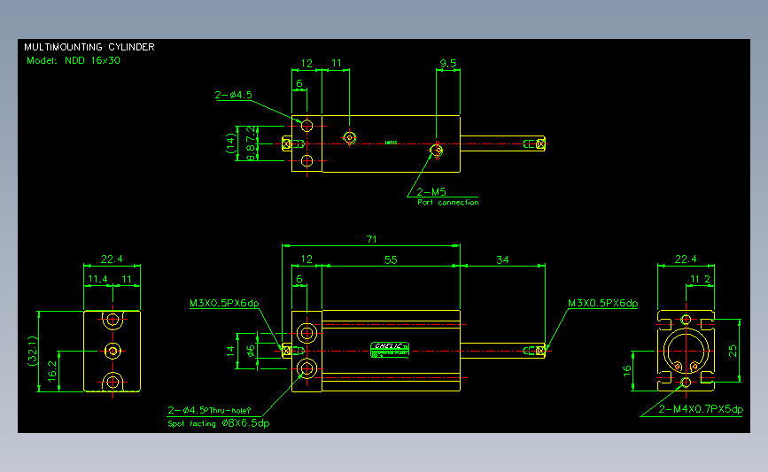
Task: Select the 'Model: NDD 16x30' label
Action: coord(74,61)
